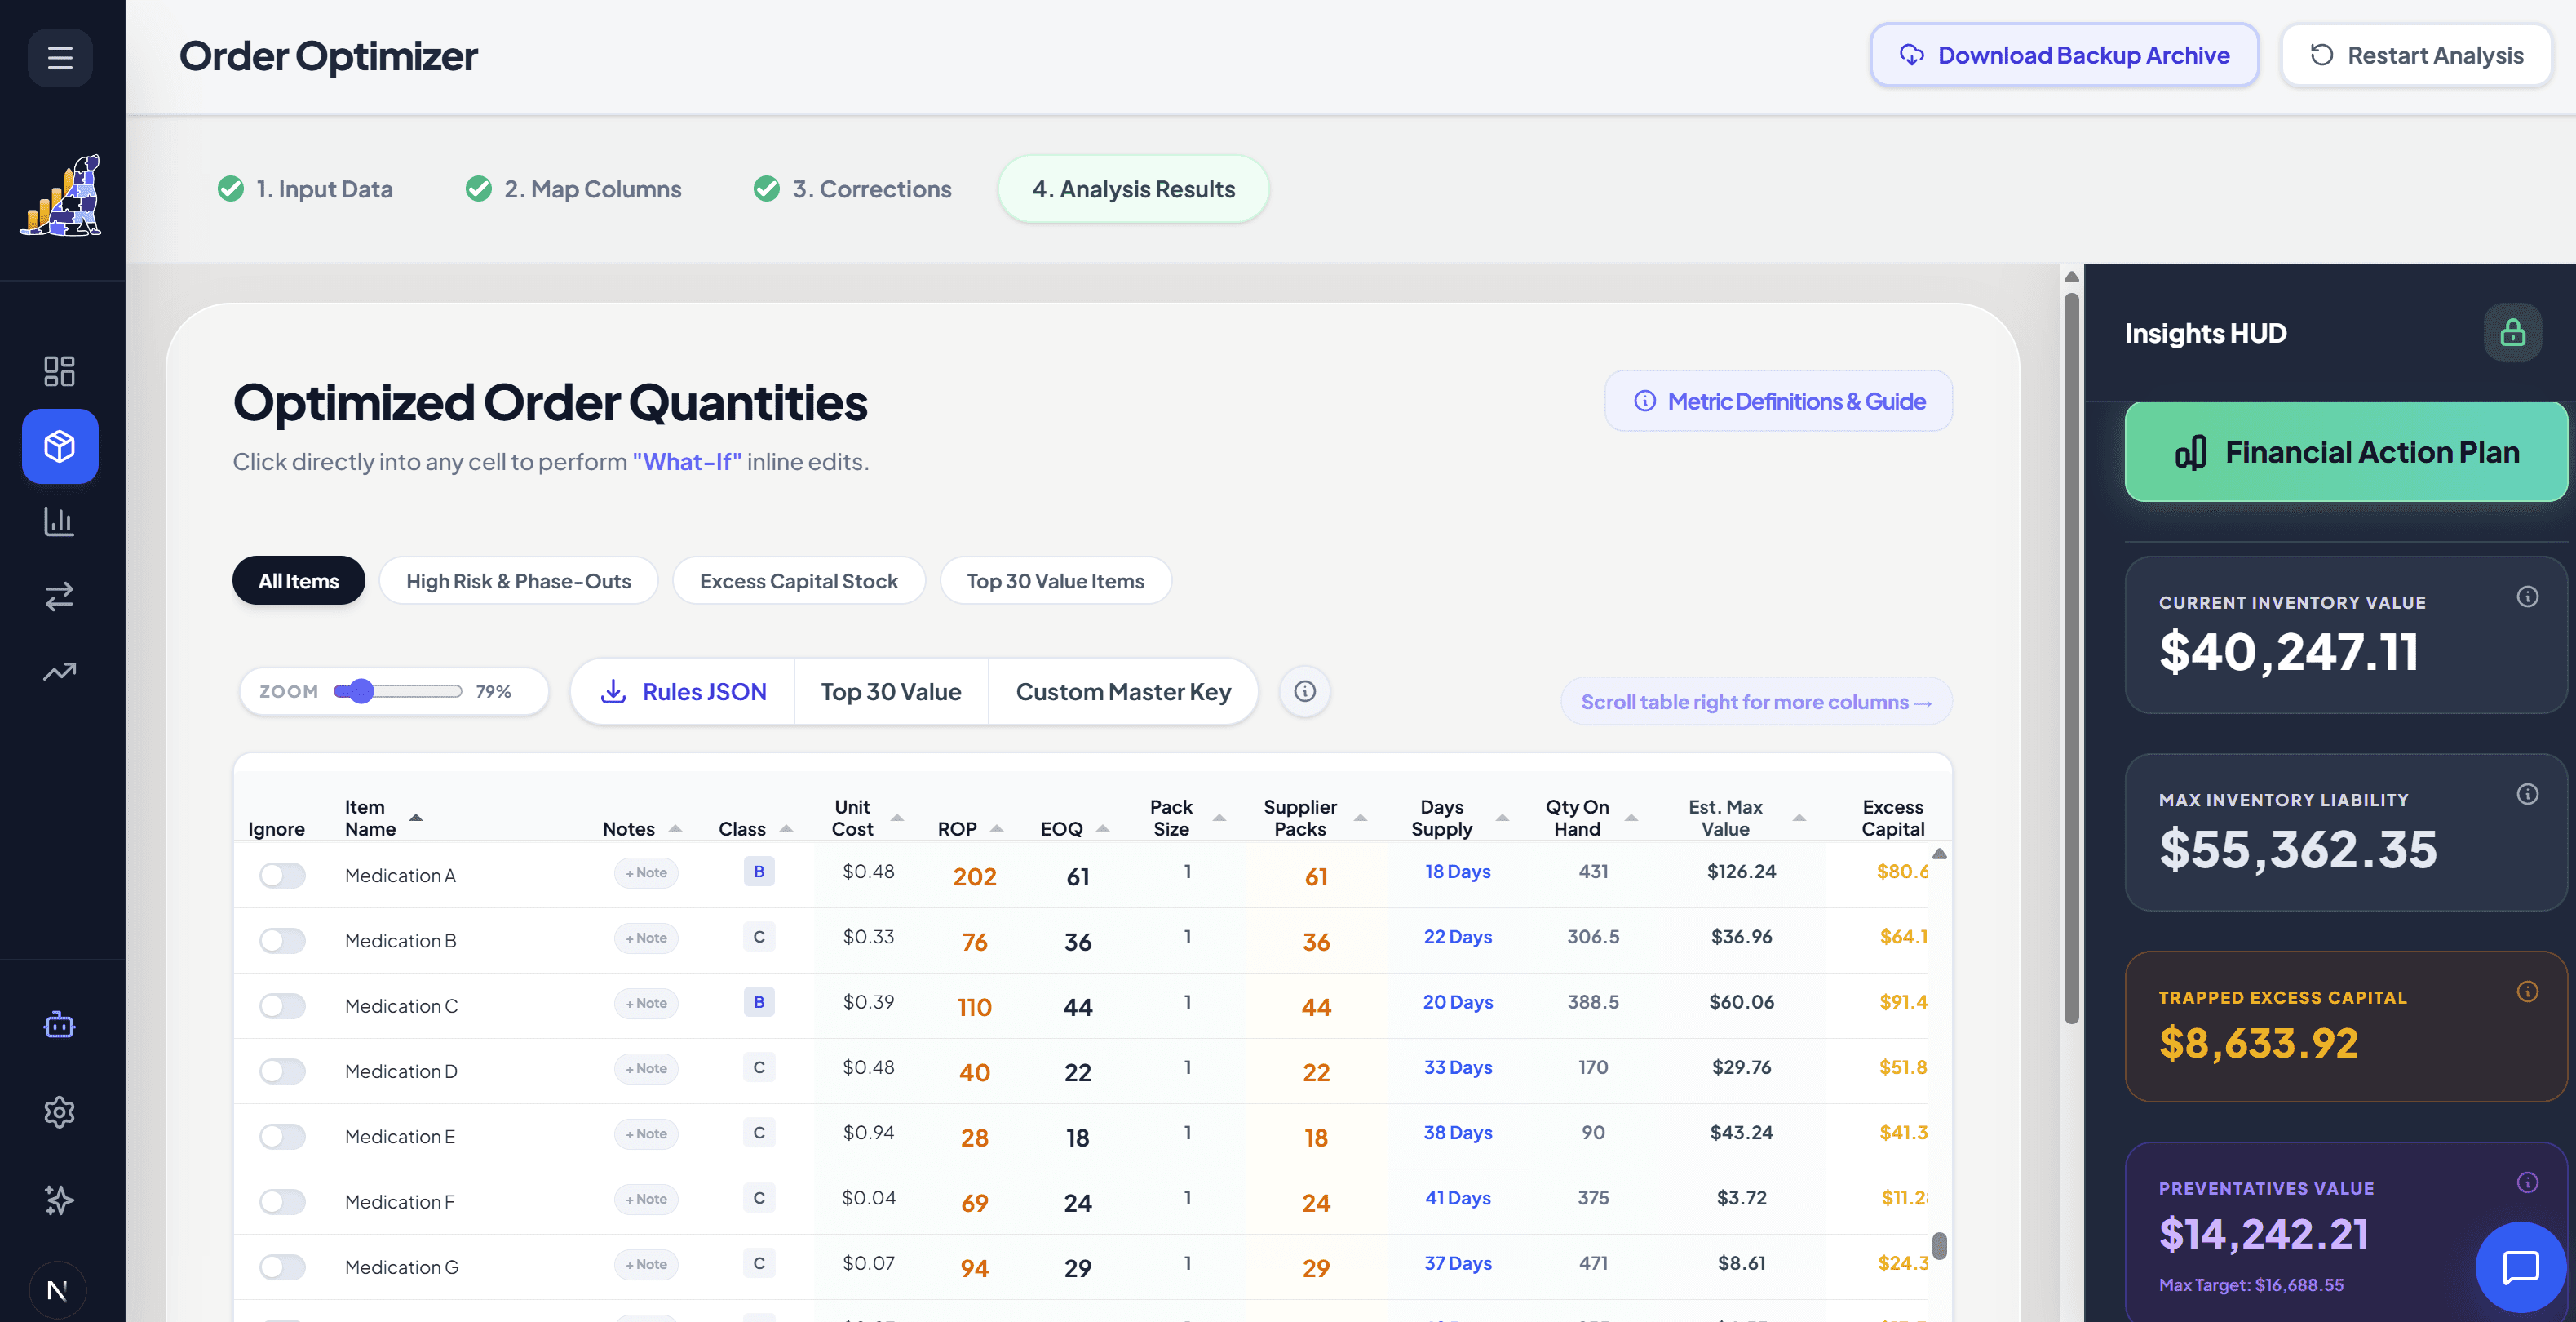Sort by Supplier Packs column arrow
Image resolution: width=2576 pixels, height=1322 pixels.
click(1360, 818)
